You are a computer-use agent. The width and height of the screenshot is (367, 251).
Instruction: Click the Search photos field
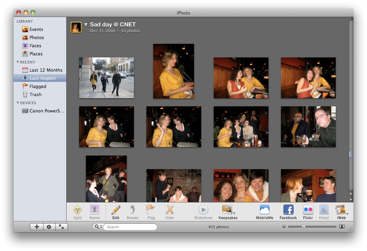(130, 227)
